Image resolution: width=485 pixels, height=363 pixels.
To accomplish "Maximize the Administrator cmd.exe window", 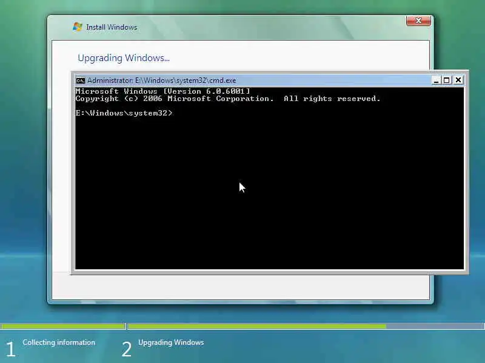I will coord(447,80).
